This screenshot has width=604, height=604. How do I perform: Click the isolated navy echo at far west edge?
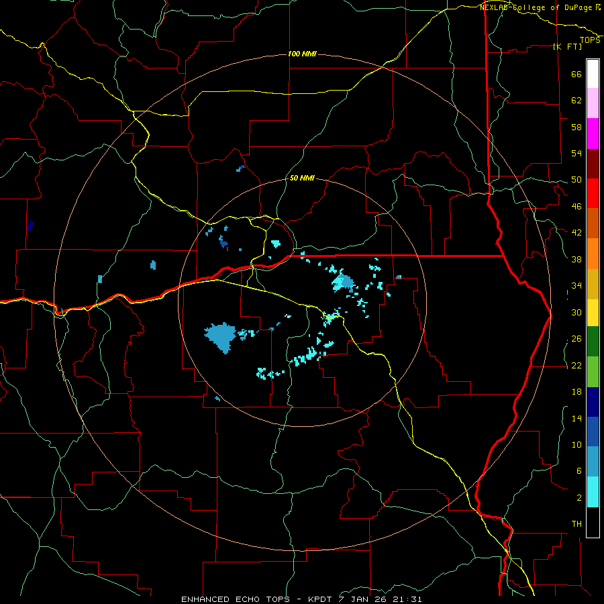[x=30, y=225]
